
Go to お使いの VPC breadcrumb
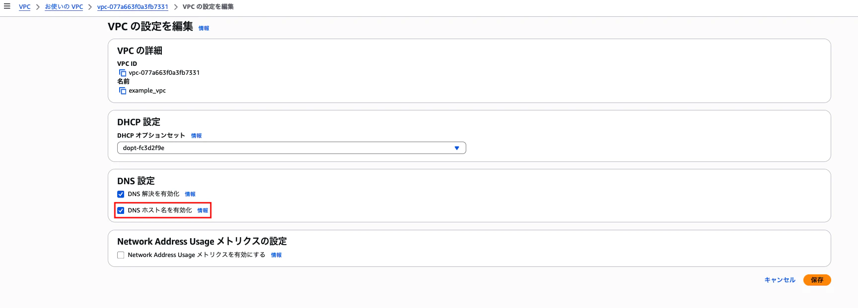64,7
